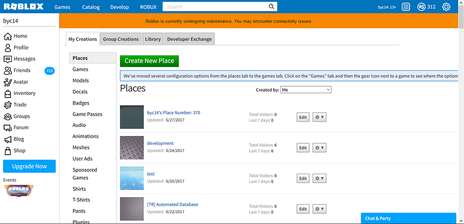Image resolution: width=464 pixels, height=224 pixels.
Task: Open Messages from the sidebar icon
Action: coord(8,59)
